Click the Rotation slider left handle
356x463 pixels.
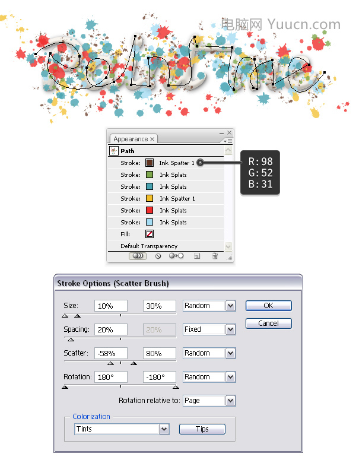(x=65, y=387)
